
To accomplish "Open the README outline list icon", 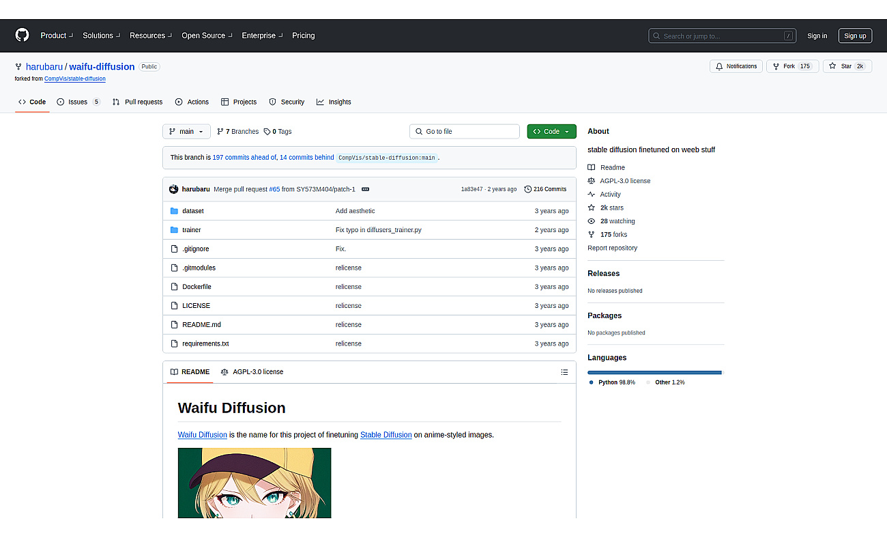I will coord(564,372).
